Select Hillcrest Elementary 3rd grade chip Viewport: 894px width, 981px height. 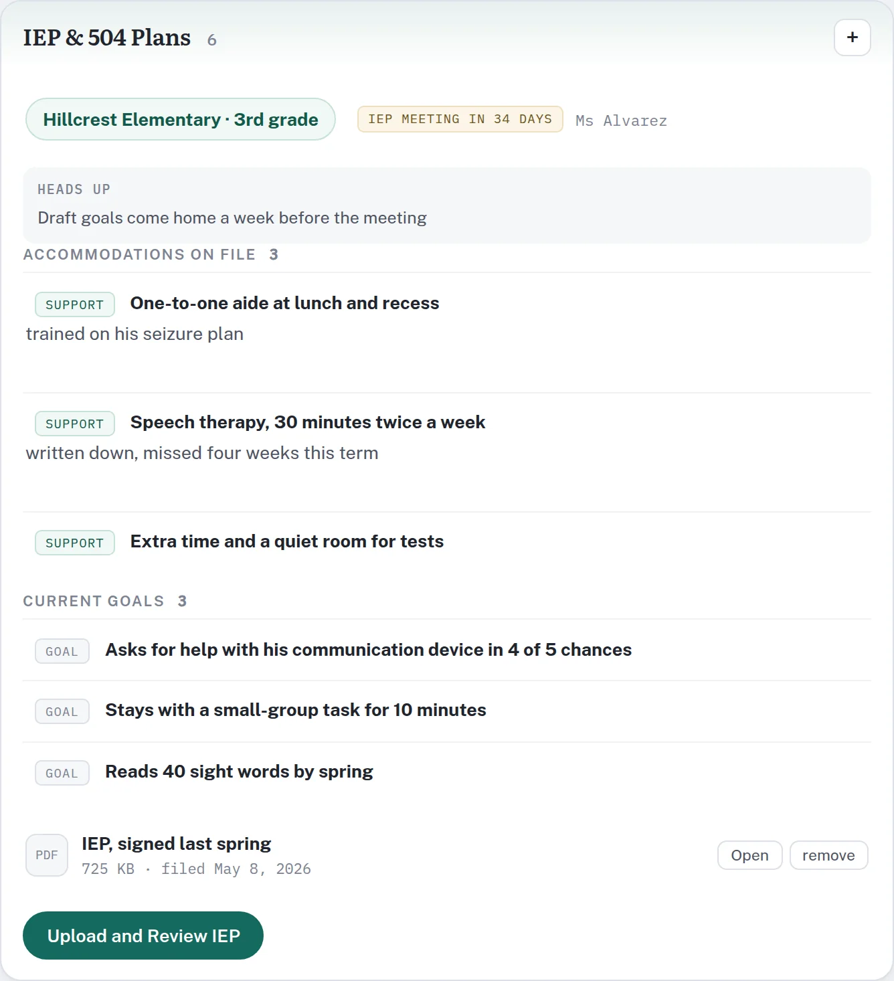point(181,119)
